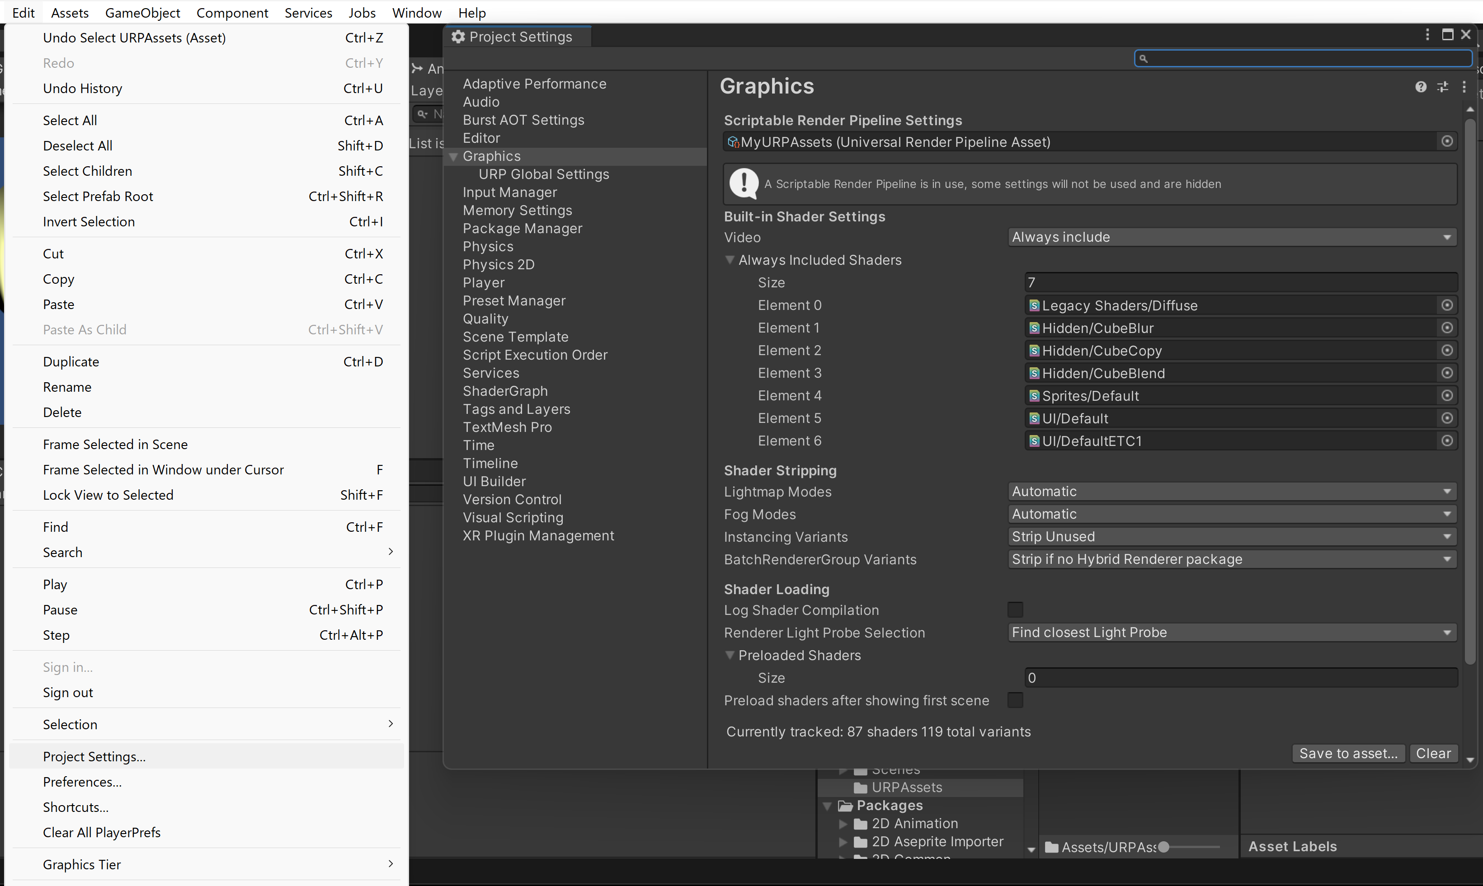Open the Video Always include dropdown
Image resolution: width=1483 pixels, height=886 pixels.
1232,237
